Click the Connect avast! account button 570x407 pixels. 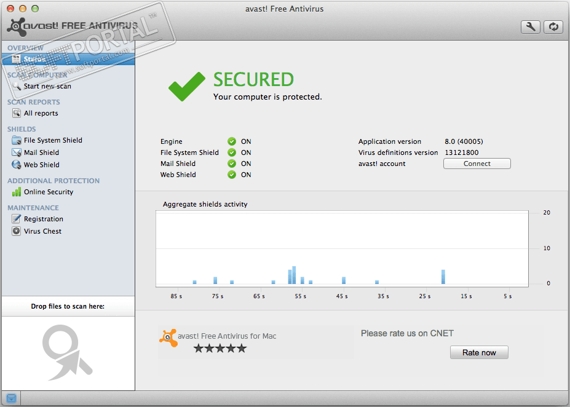[477, 164]
